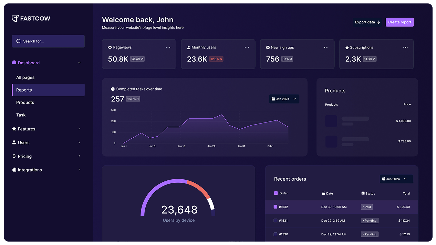This screenshot has width=436, height=245.
Task: Click the Create report button
Action: [399, 22]
